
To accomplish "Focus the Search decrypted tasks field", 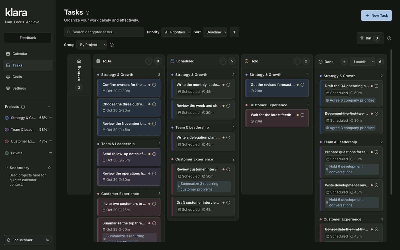I will pyautogui.click(x=104, y=32).
